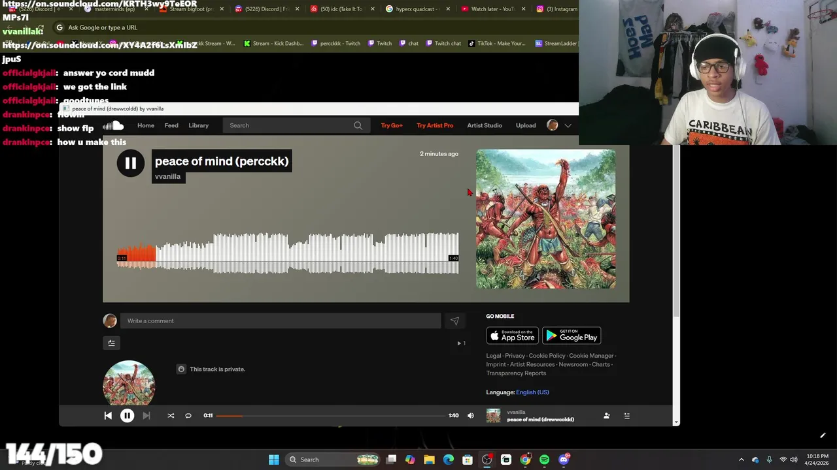The image size is (837, 470).
Task: Go to the Upload page
Action: click(526, 125)
